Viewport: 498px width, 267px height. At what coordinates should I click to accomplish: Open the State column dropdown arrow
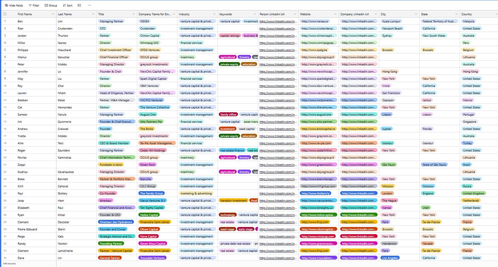pyautogui.click(x=456, y=14)
